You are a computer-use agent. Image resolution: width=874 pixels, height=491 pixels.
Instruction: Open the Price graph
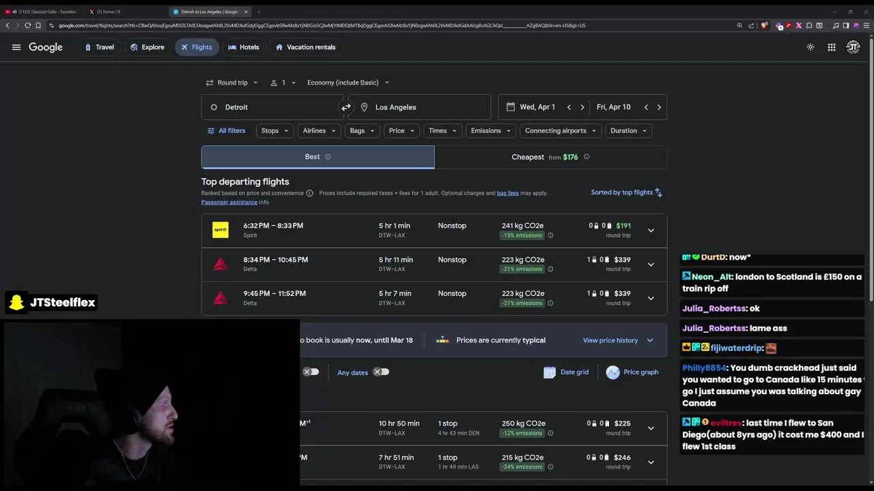tap(632, 372)
